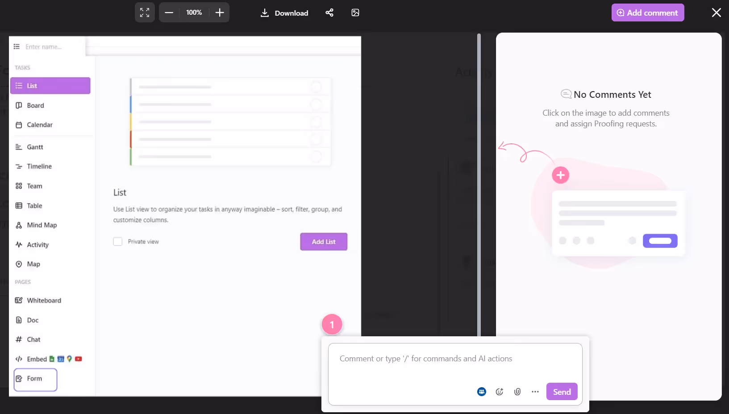Viewport: 729px width, 414px height.
Task: Click the Add List button
Action: point(324,242)
